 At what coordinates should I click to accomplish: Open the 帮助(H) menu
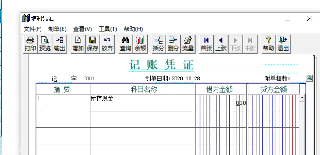click(133, 29)
